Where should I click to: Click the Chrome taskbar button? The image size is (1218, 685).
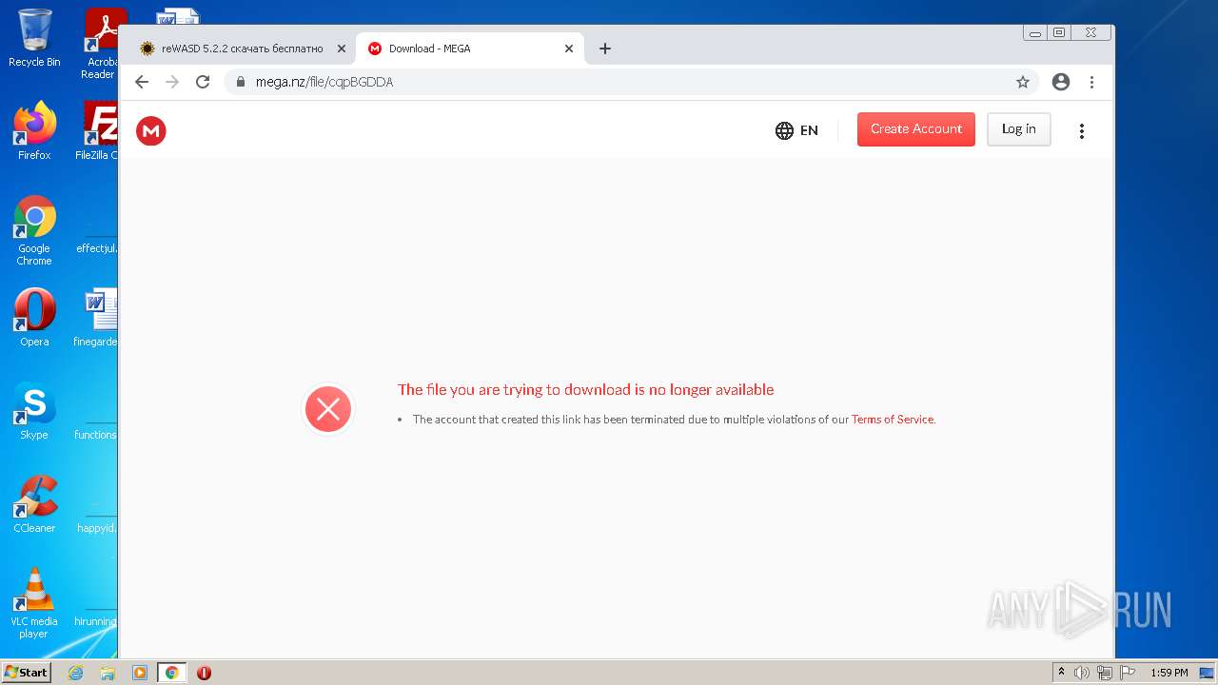click(x=171, y=673)
